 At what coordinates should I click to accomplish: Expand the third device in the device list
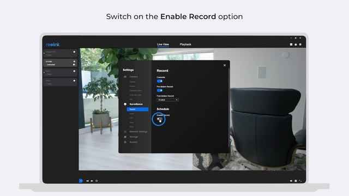[x=44, y=72]
